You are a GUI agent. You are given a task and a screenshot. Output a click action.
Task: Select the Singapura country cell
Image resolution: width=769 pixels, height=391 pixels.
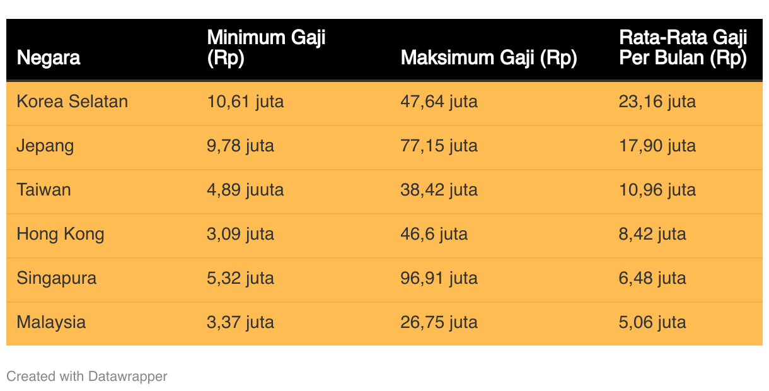(57, 278)
